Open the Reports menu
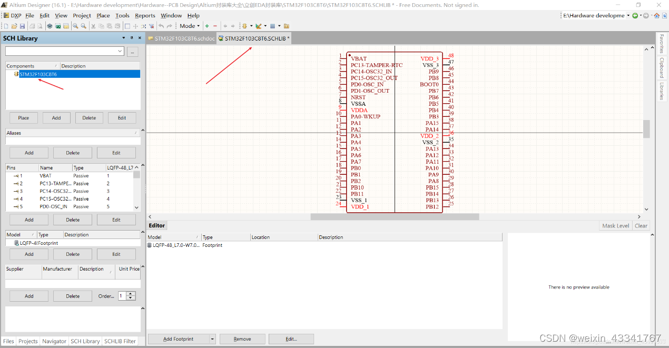This screenshot has width=669, height=348. coord(145,15)
